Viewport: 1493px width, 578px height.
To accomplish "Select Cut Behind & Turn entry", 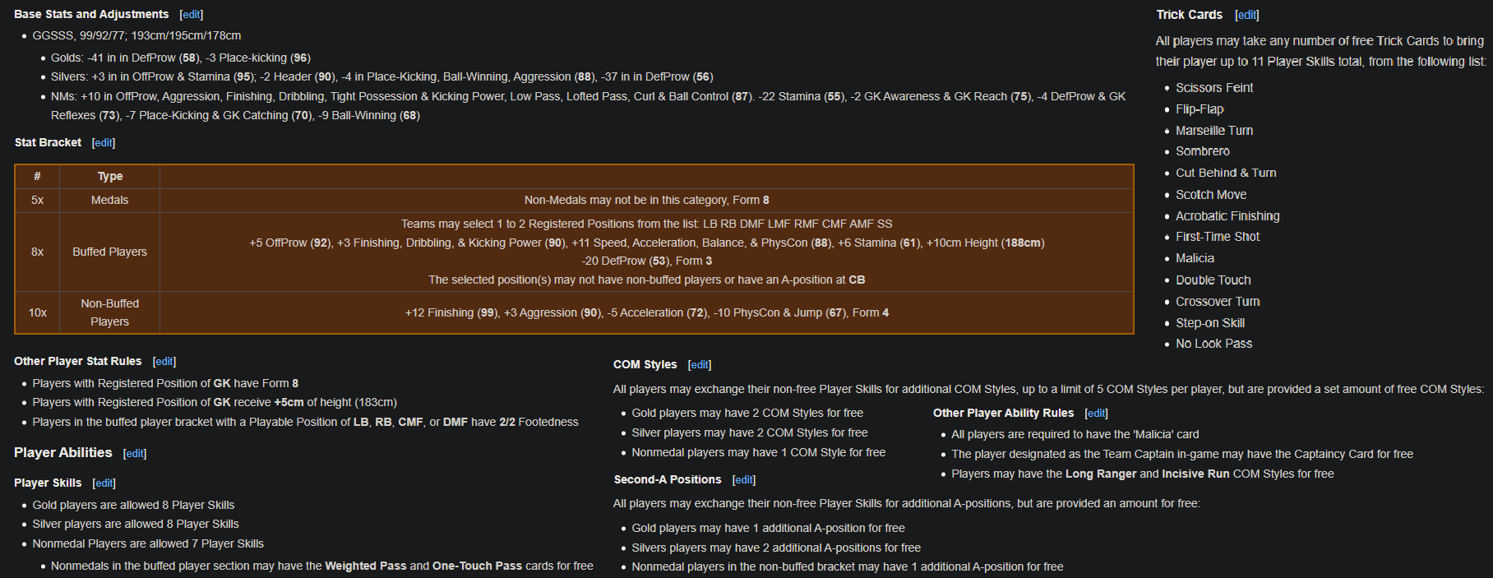I will [1226, 173].
